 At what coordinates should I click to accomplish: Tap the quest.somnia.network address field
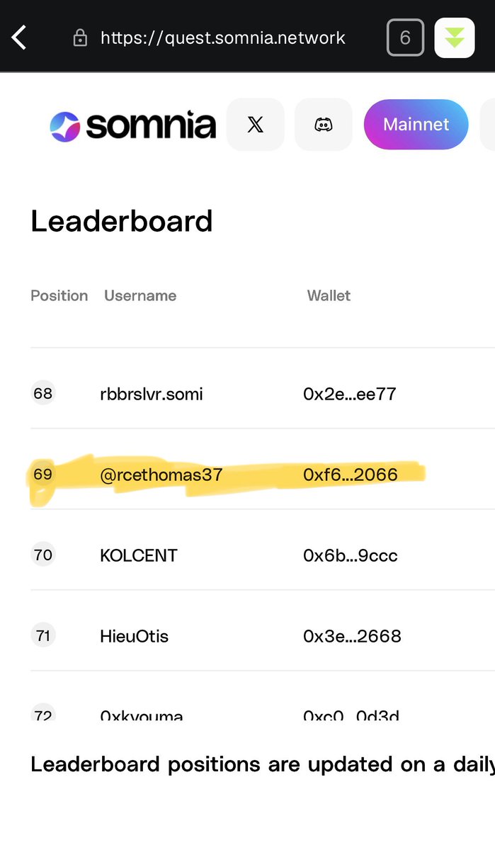click(222, 38)
